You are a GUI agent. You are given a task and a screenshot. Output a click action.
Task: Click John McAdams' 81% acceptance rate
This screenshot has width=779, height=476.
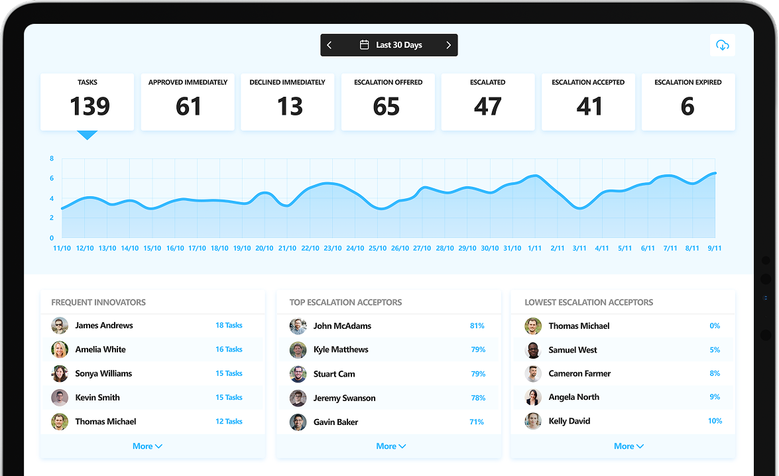point(477,326)
